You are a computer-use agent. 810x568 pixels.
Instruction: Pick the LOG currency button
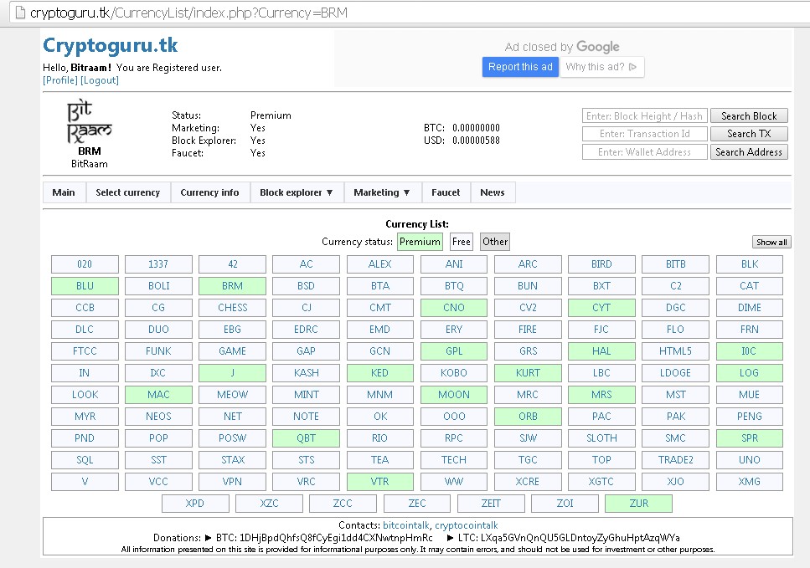click(749, 372)
